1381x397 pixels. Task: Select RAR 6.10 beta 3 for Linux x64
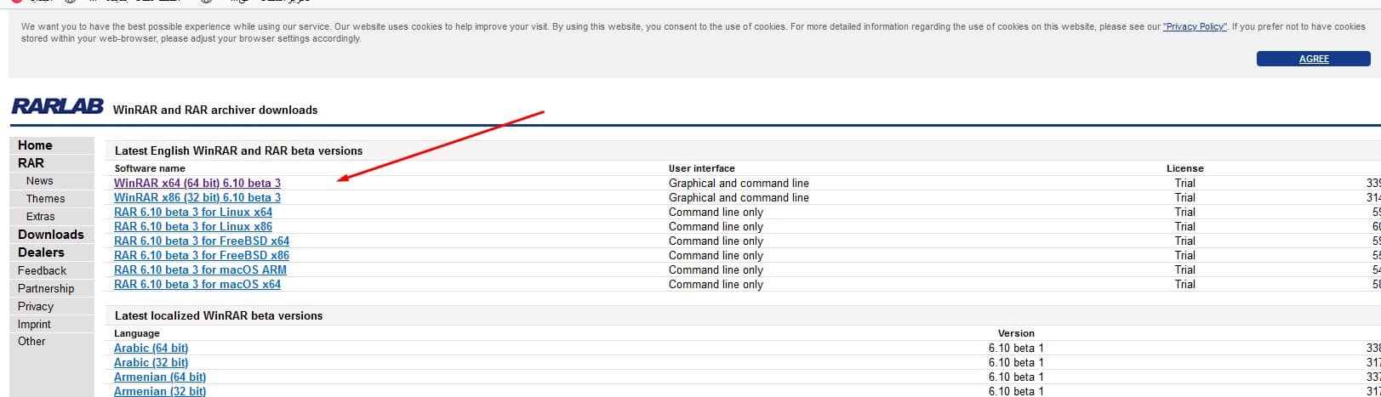pyautogui.click(x=193, y=213)
